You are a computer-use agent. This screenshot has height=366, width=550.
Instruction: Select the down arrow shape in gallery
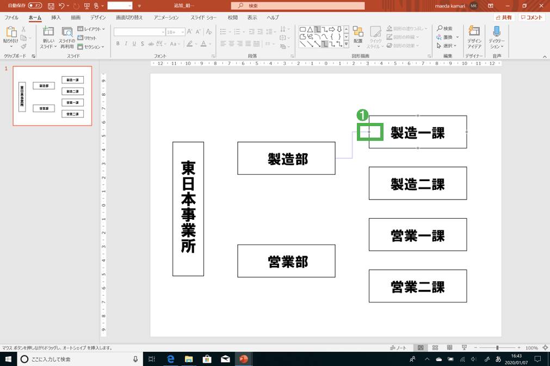(339, 29)
